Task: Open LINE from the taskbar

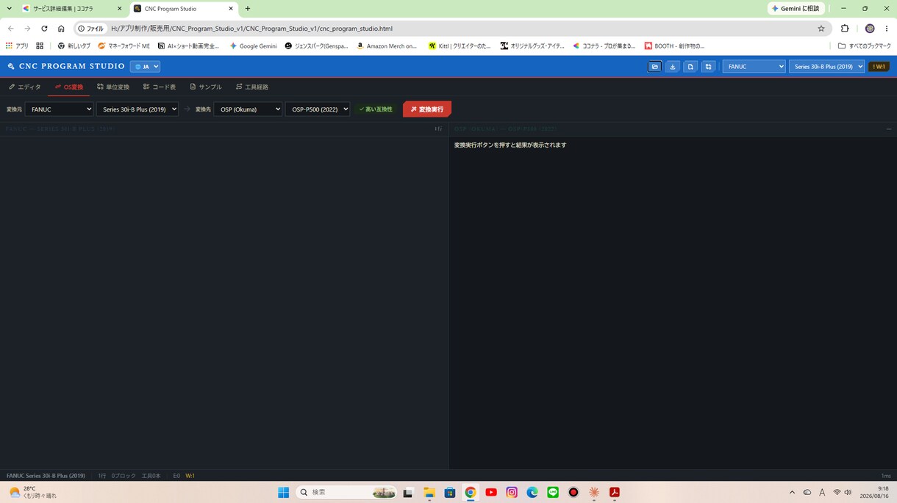Action: pos(553,492)
